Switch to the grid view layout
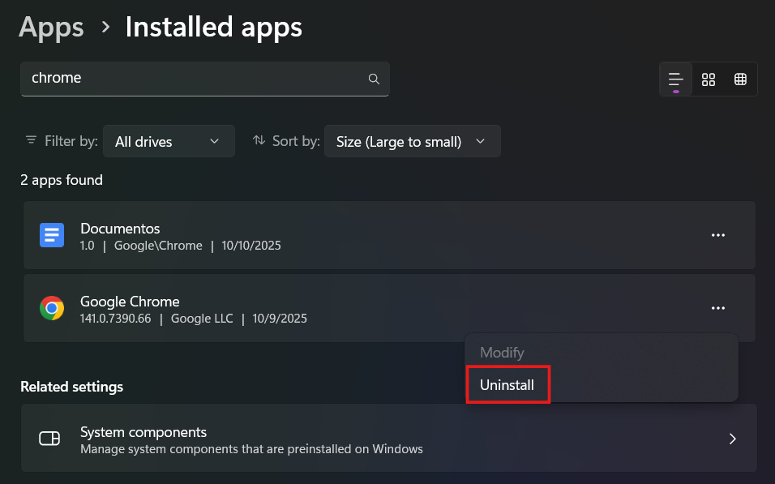Screen dimensions: 775x484 pyautogui.click(x=709, y=79)
